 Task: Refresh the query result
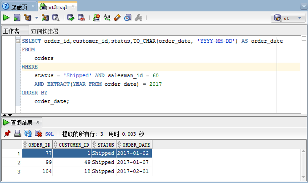[x=28, y=134]
